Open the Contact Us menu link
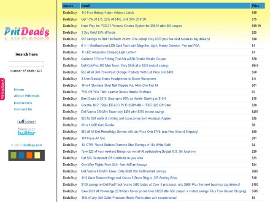The image size is (270, 202). coord(23,109)
